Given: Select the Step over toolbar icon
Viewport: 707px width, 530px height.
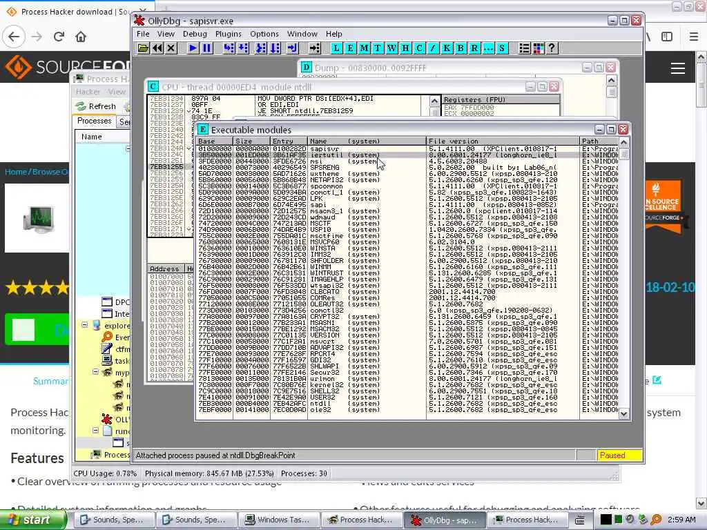Looking at the screenshot, I should [243, 48].
